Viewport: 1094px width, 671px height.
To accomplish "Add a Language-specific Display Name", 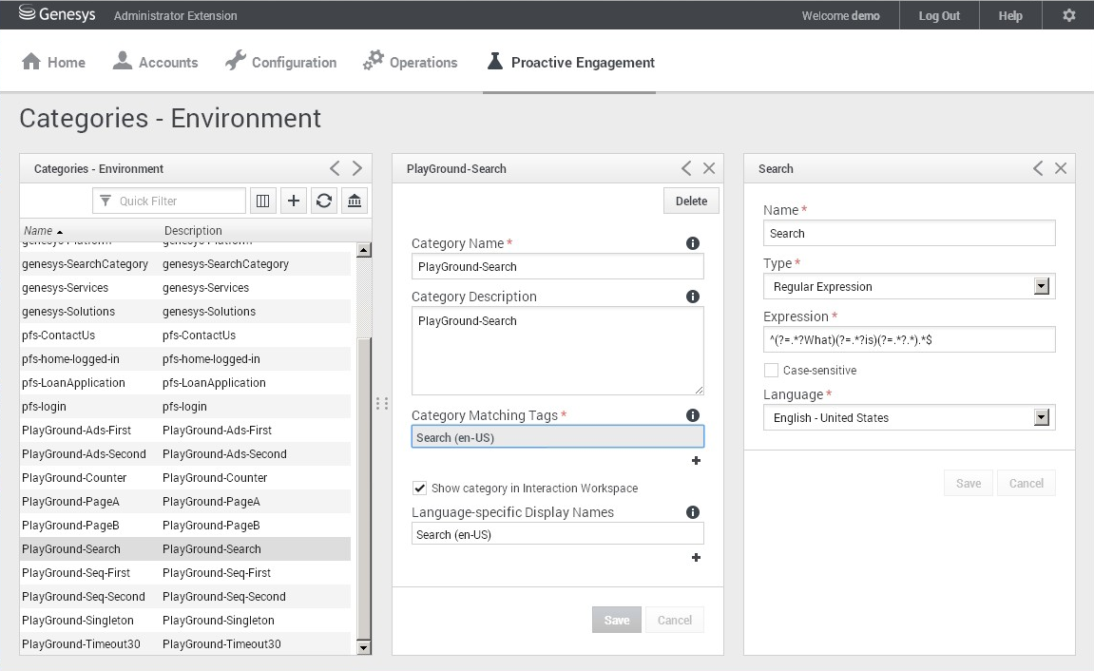I will (x=696, y=558).
